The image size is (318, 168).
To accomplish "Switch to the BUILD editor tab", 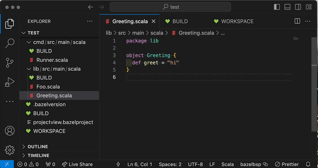I will point(184,21).
